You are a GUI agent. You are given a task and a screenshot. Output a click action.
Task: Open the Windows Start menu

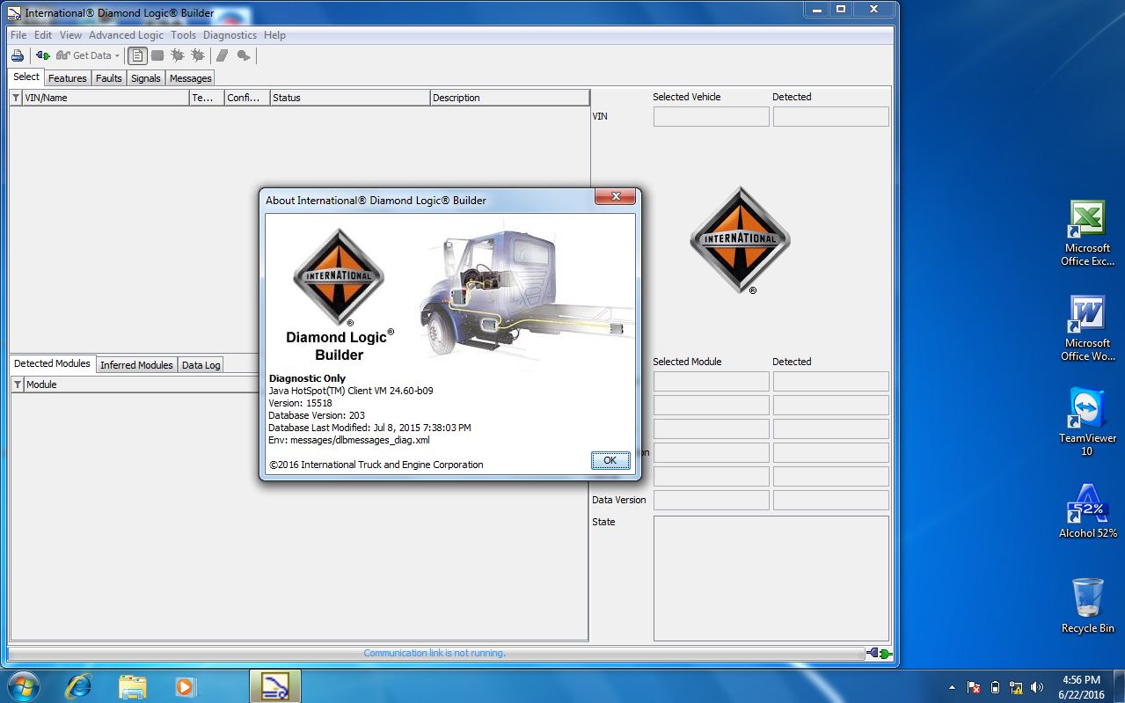click(x=24, y=686)
